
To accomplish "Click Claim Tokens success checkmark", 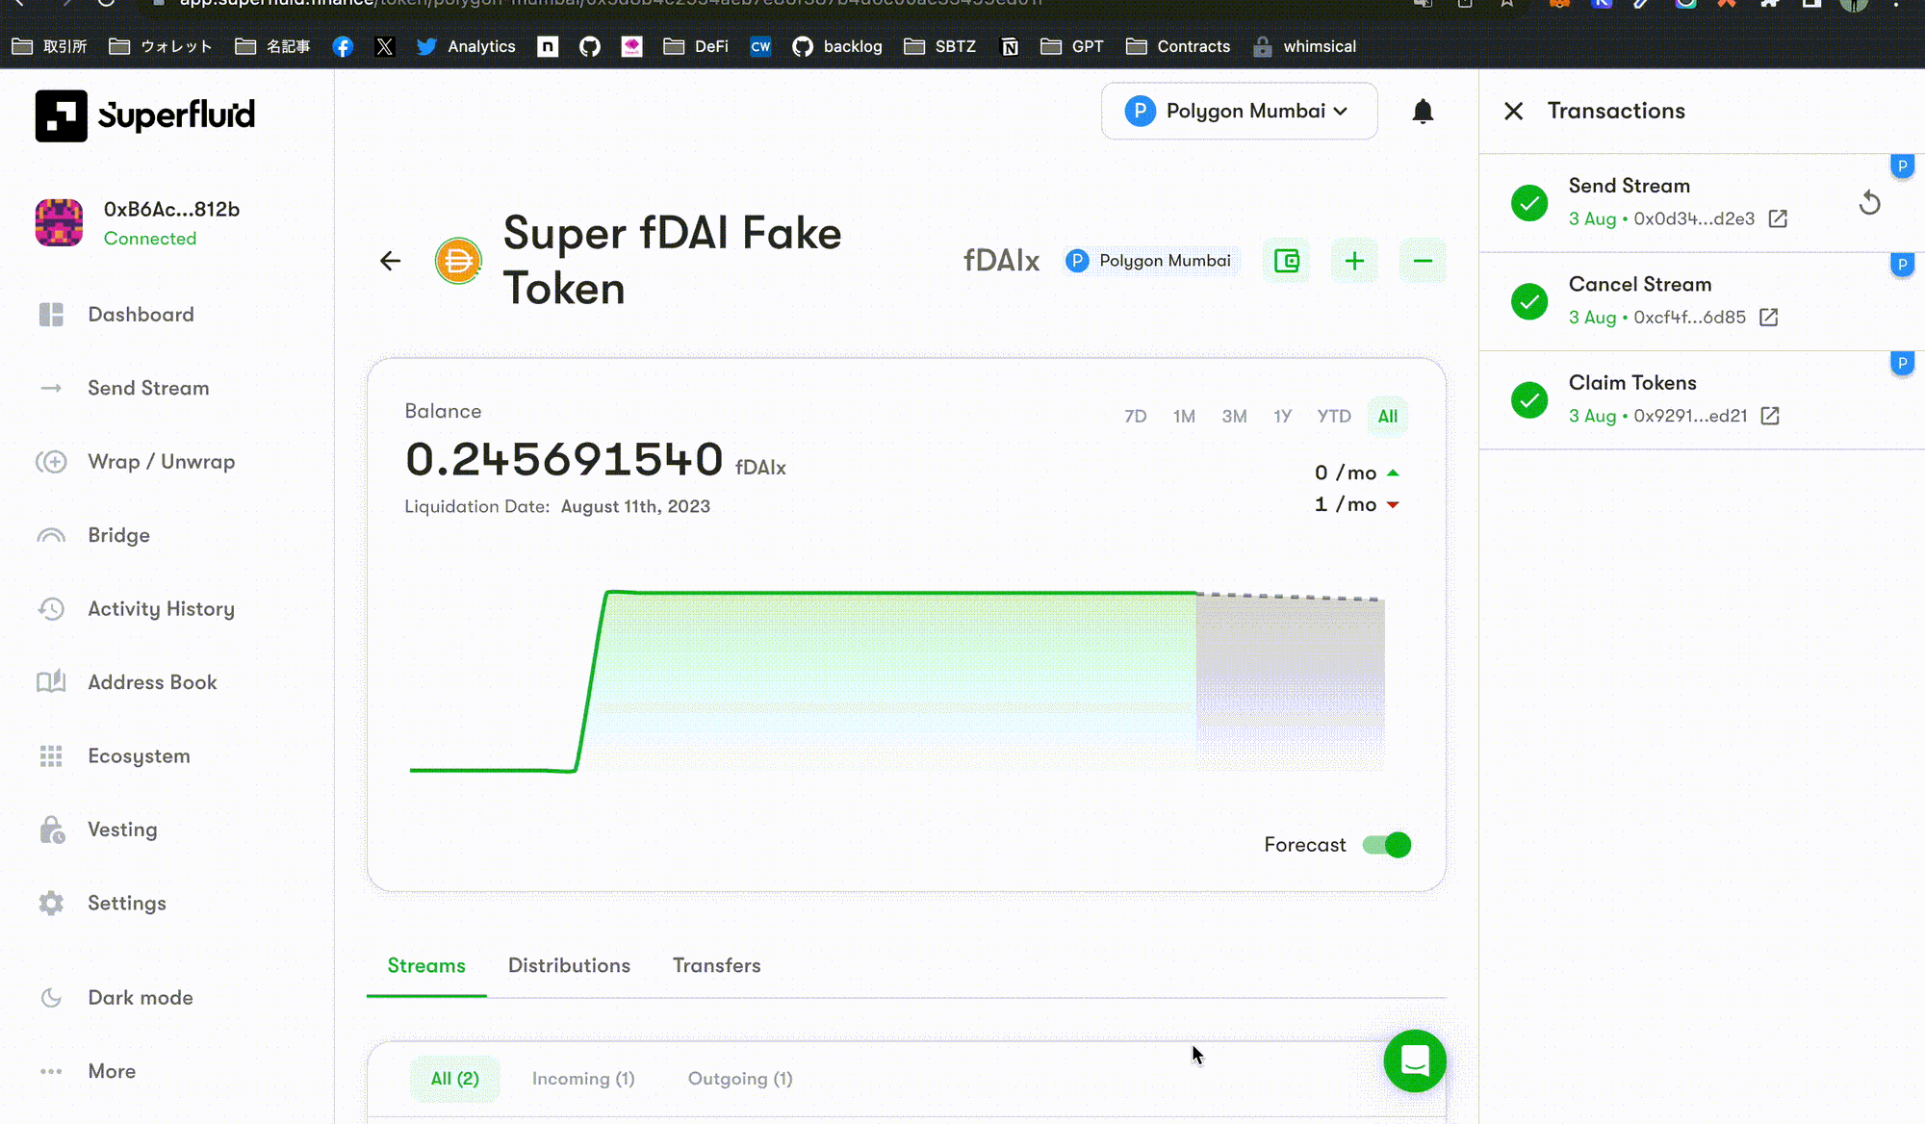I will coord(1529,400).
